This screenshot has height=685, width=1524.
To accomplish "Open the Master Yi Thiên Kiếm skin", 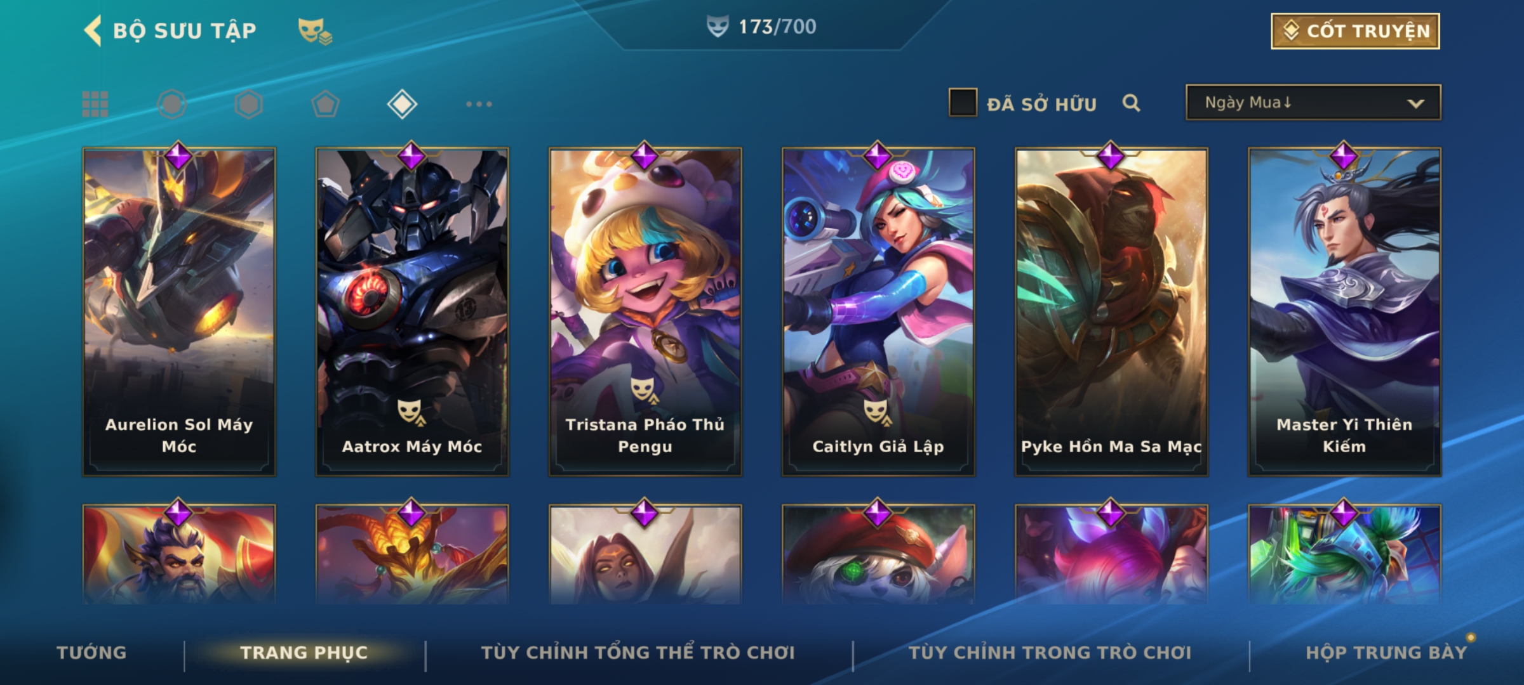I will coord(1344,311).
